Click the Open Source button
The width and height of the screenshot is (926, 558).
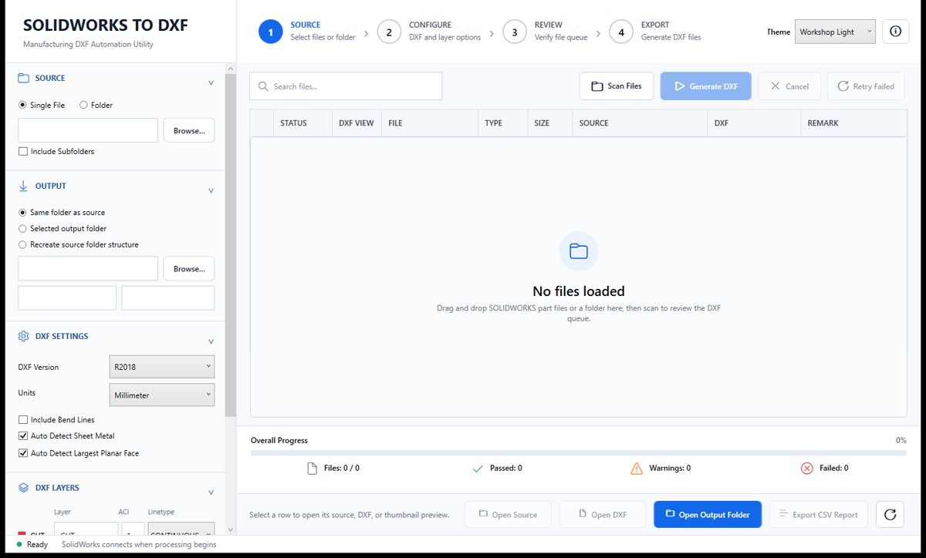[508, 515]
